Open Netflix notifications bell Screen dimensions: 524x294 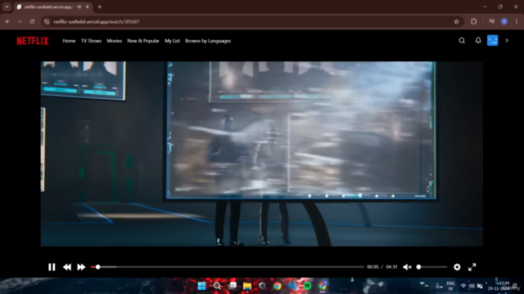pos(478,41)
